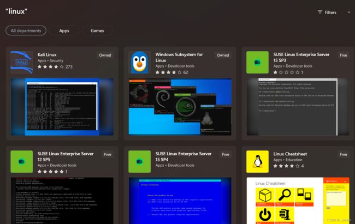
Task: Open the Windows Subsystem for Linux penguin icon
Action: [x=139, y=62]
